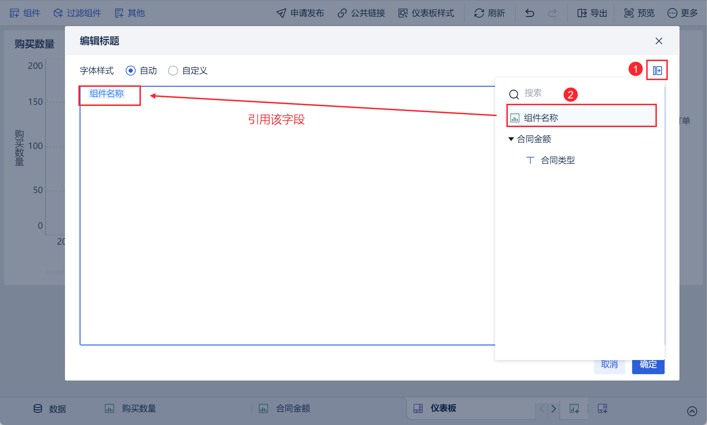
Task: Click the redo arrow icon
Action: (552, 13)
